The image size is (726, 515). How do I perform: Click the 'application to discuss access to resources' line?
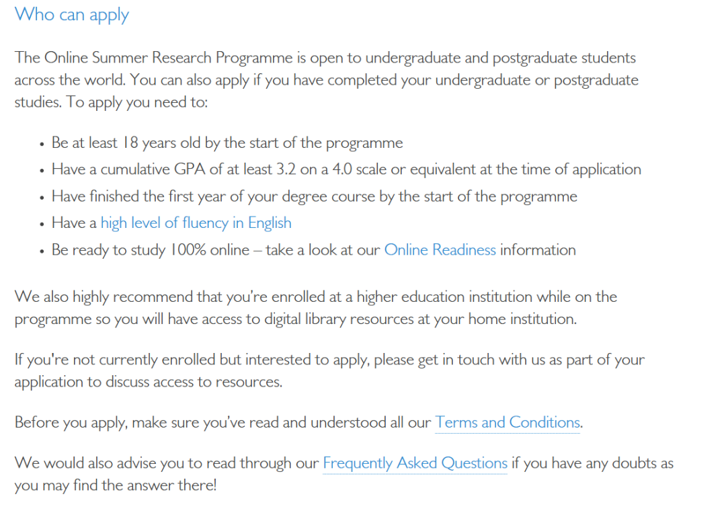pyautogui.click(x=148, y=382)
